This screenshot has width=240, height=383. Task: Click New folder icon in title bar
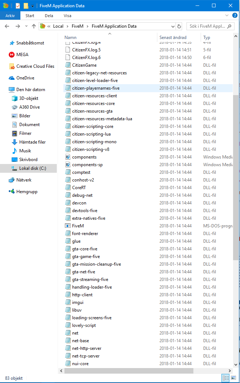coord(26,5)
